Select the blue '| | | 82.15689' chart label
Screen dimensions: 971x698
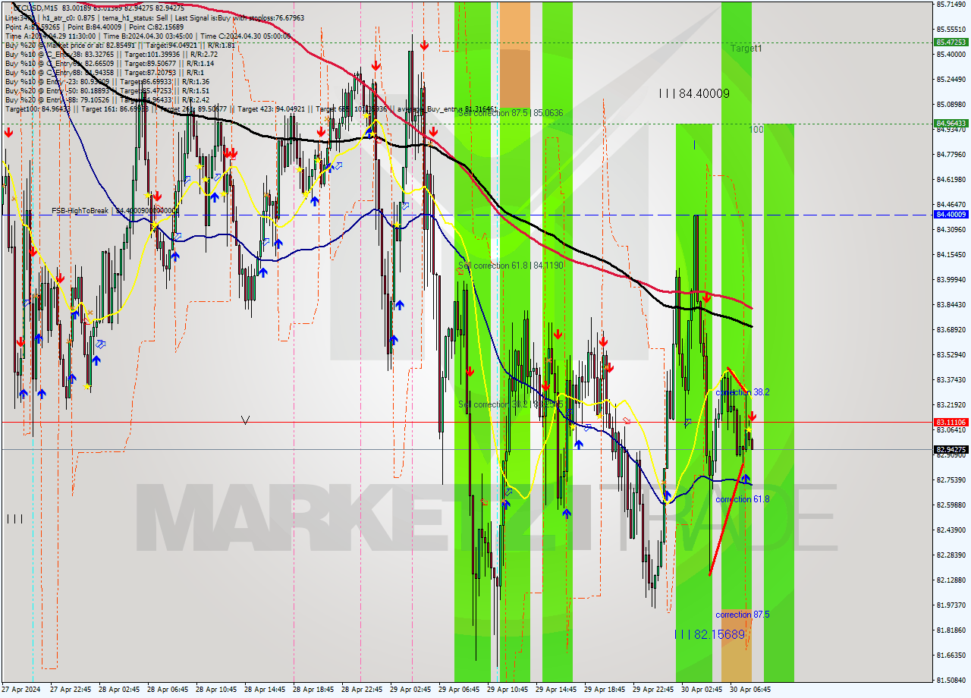[x=710, y=634]
